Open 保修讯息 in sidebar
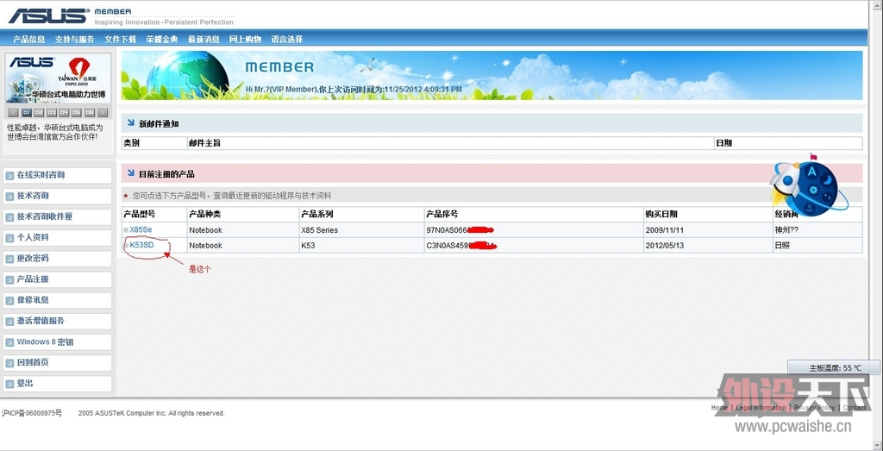883x451 pixels. (57, 300)
